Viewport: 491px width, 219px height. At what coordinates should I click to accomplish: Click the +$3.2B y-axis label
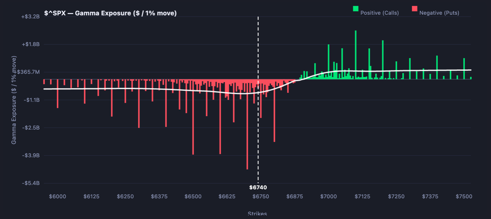(30, 16)
